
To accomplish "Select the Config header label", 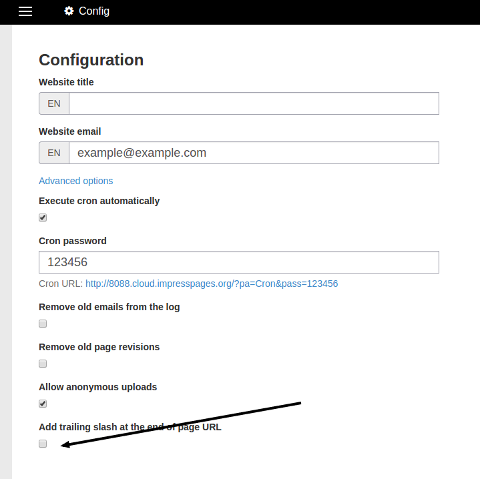I will (94, 11).
